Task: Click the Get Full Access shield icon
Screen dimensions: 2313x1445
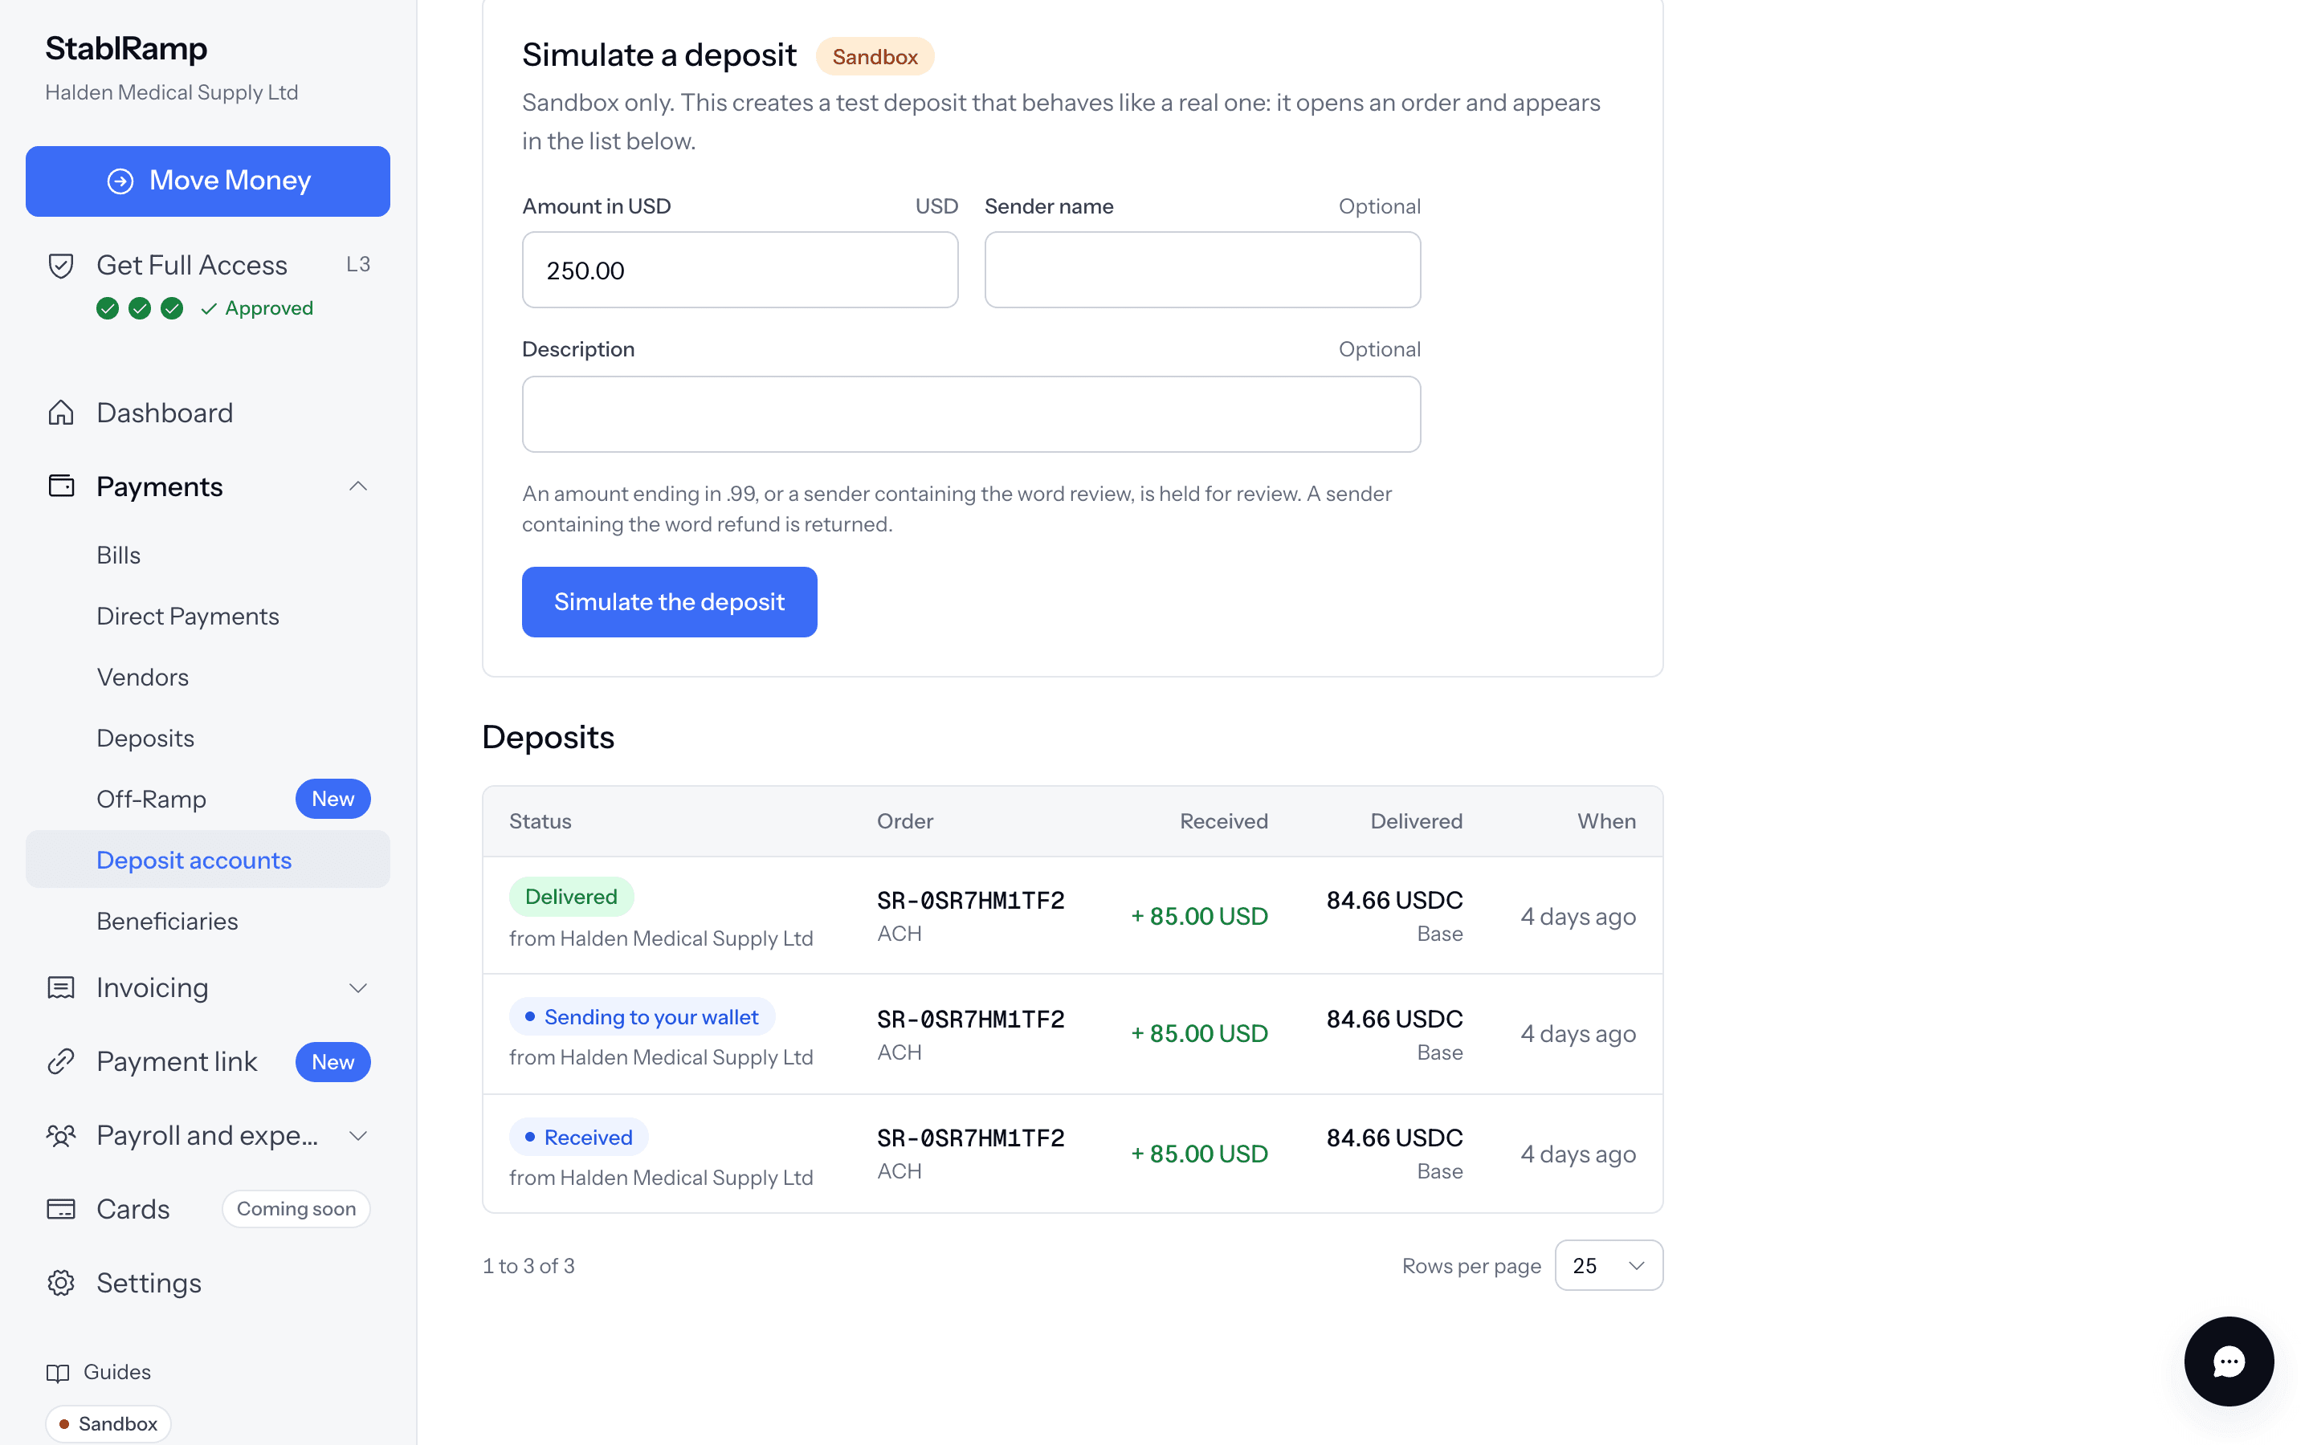Action: (61, 265)
